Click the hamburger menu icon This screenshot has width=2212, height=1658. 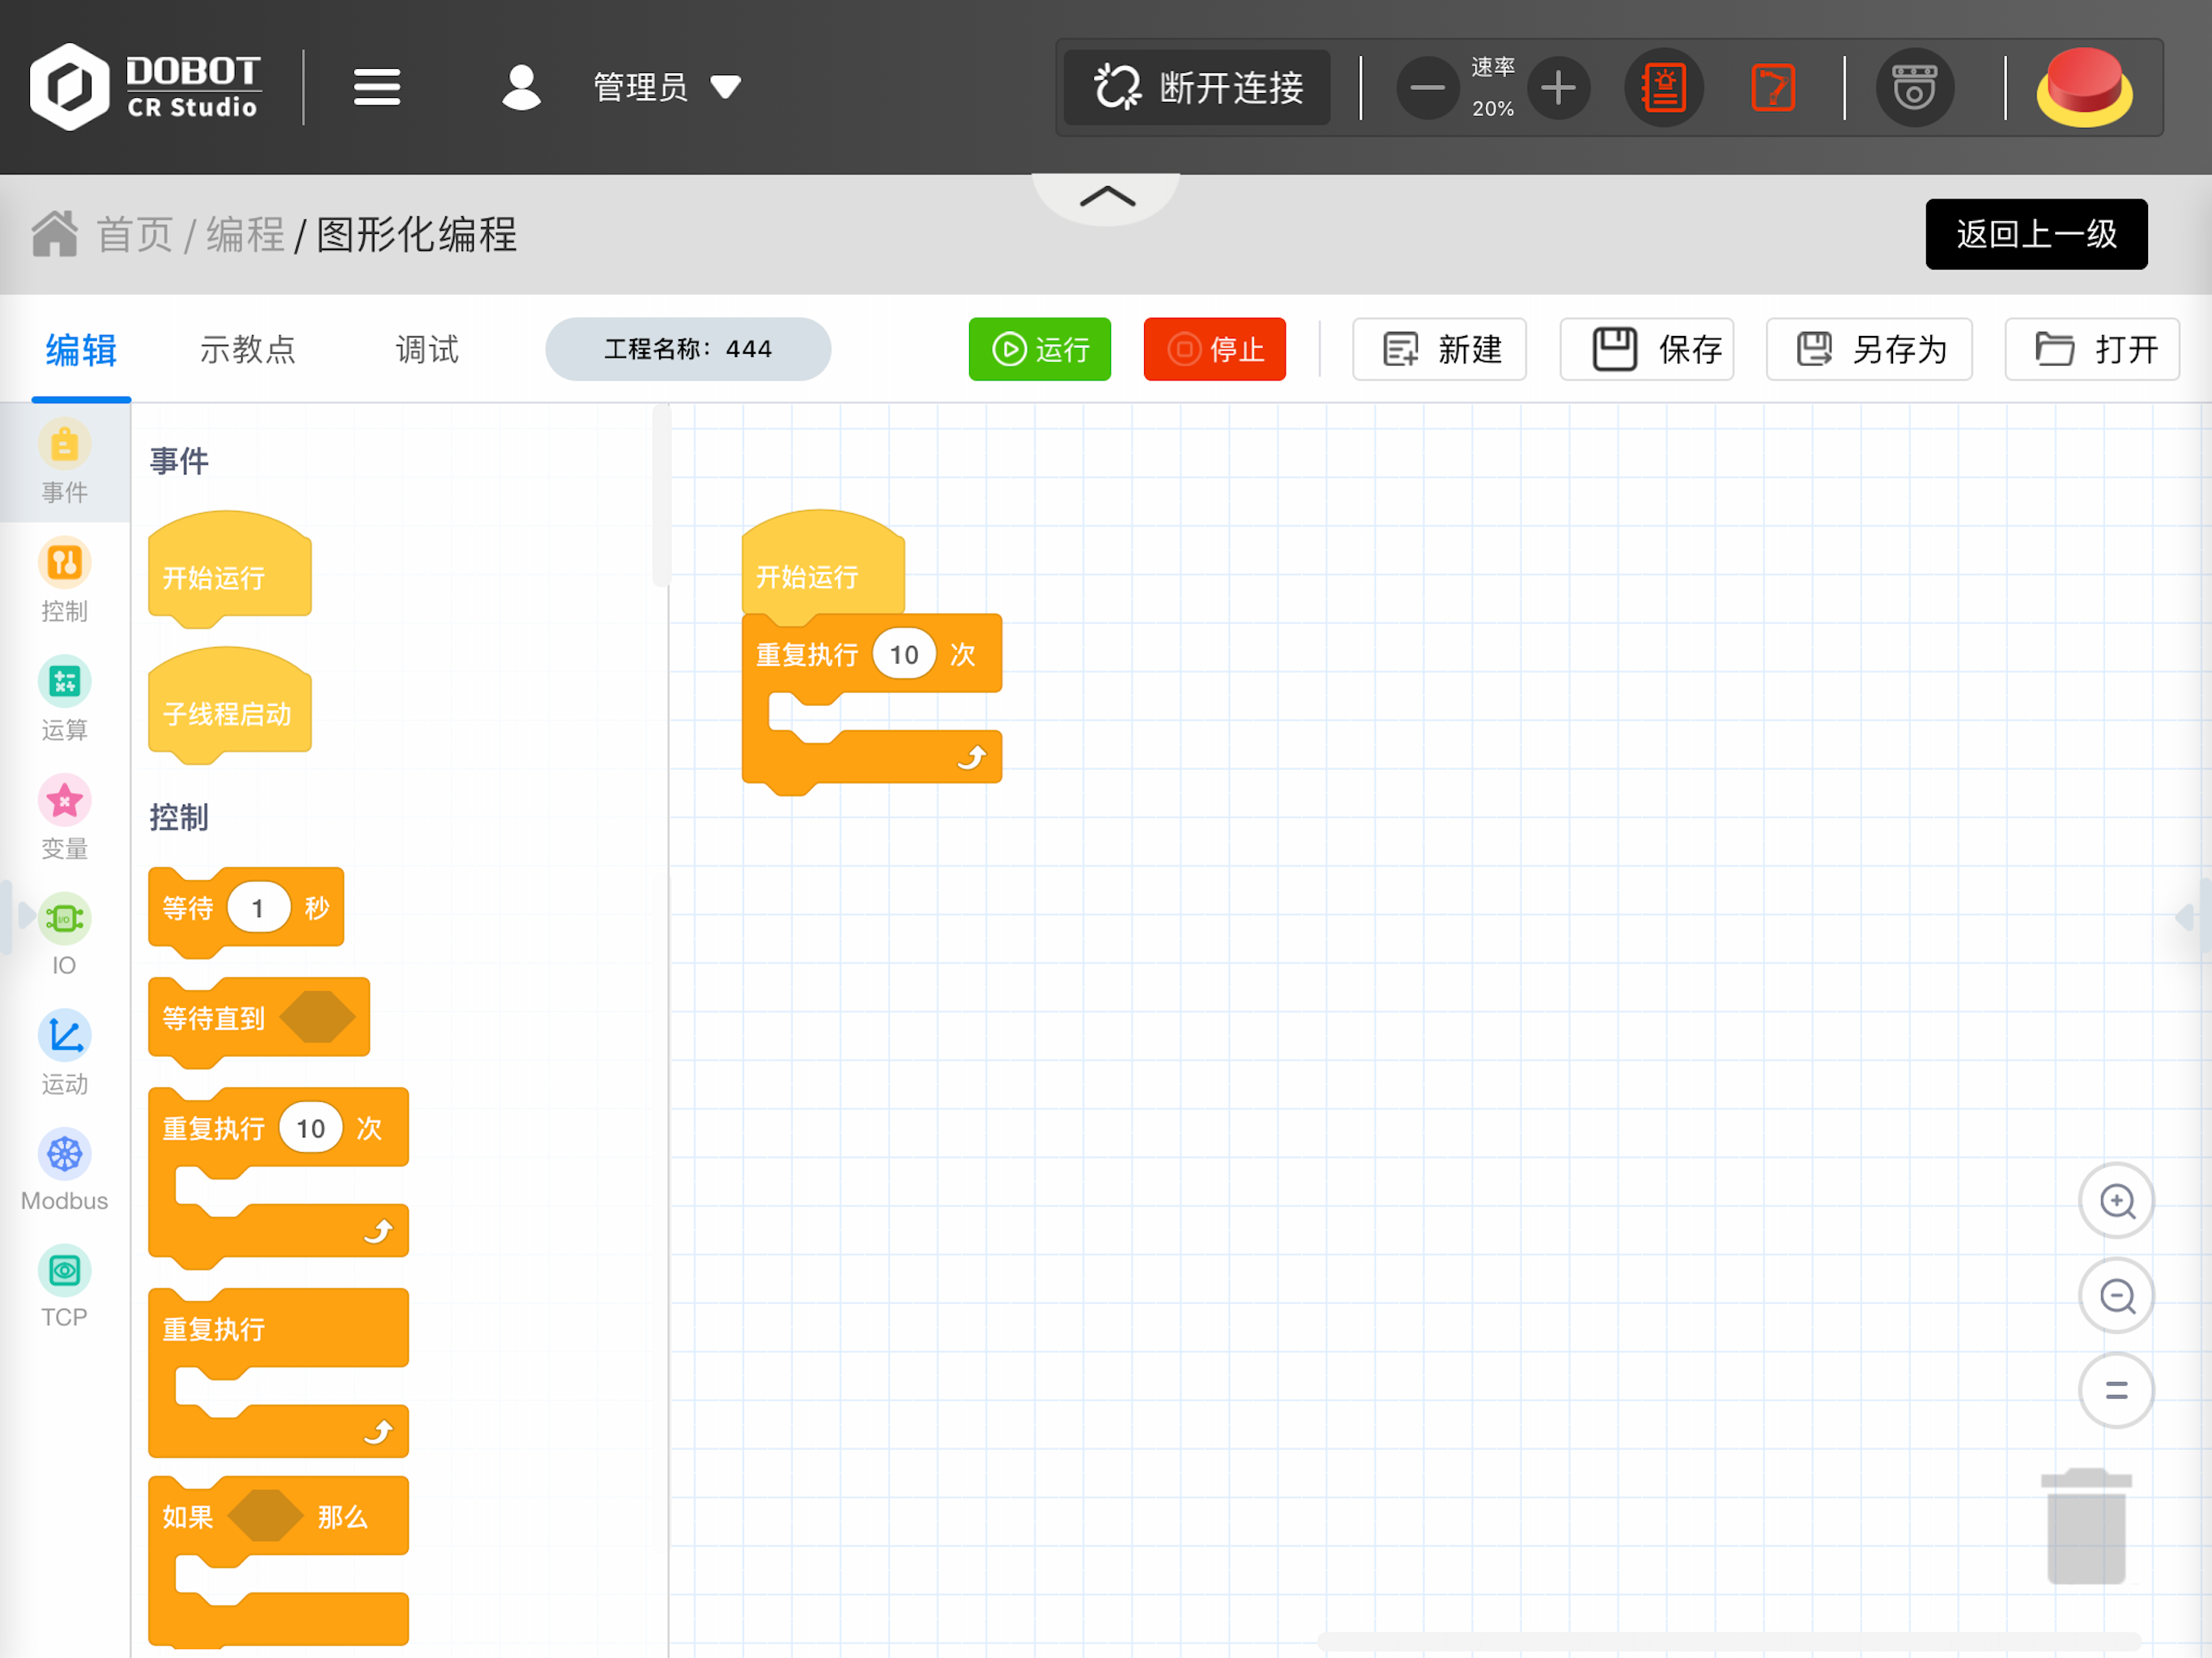(377, 88)
